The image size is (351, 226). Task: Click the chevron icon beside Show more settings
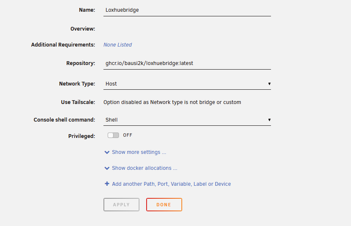(107, 152)
